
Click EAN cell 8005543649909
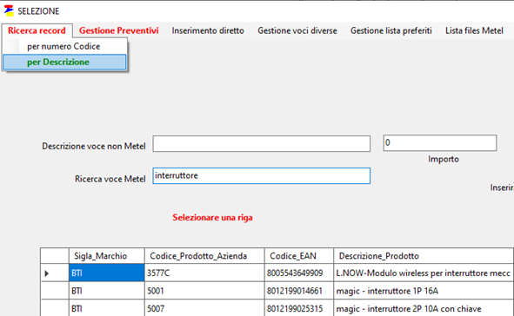point(299,273)
